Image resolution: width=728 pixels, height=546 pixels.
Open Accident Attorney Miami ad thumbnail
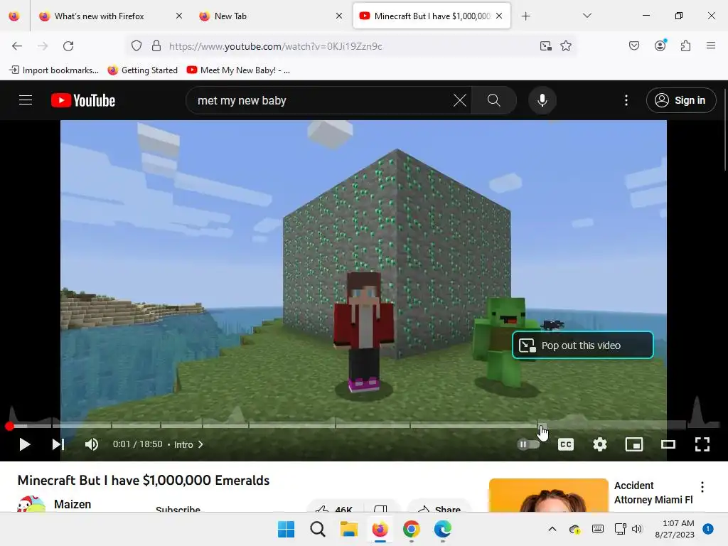tap(549, 496)
